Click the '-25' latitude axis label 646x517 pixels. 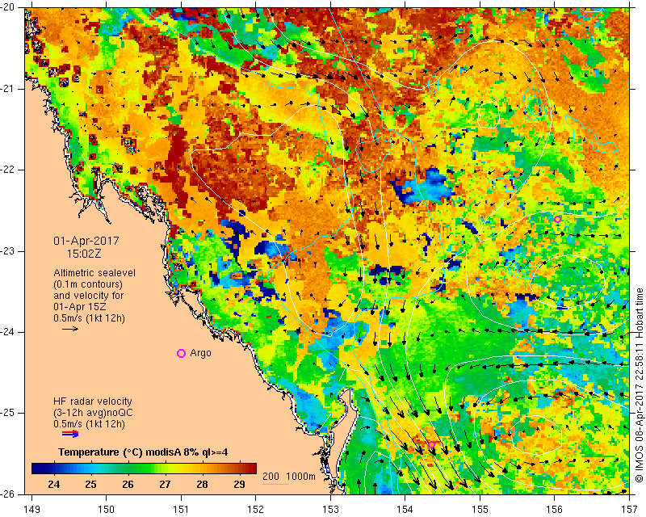click(x=7, y=413)
